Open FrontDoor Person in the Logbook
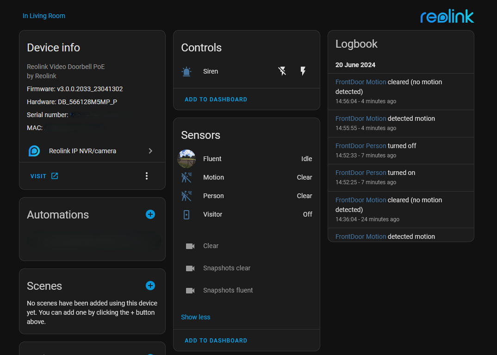The width and height of the screenshot is (497, 355). point(360,145)
